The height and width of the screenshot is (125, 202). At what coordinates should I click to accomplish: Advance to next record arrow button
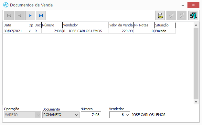pyautogui.click(x=30, y=16)
